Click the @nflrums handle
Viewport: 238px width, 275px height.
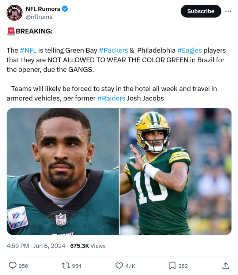pos(39,17)
